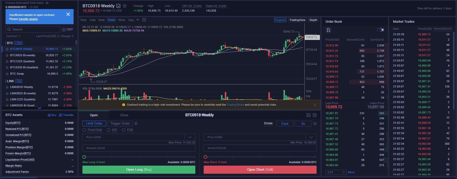Dismiss the Insufficient assets notification
457x179 pixels.
pos(68,14)
